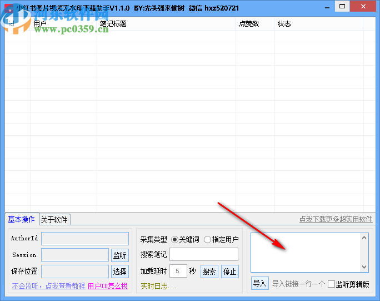This screenshot has width=380, height=301.
Task: Open the 关于软件 tab
Action: tap(54, 220)
